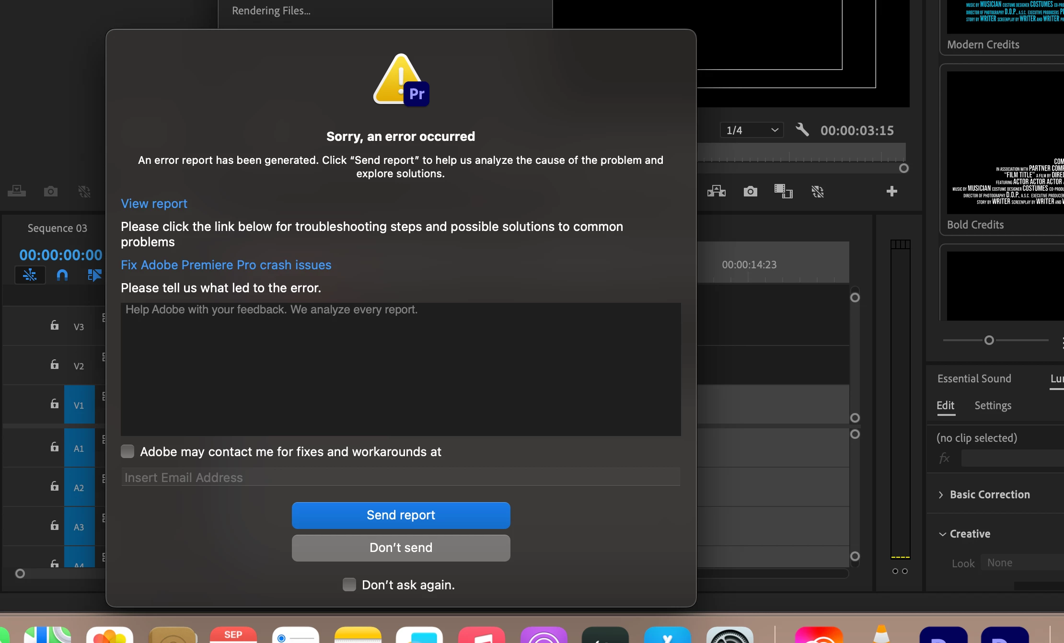Toggle Linked Selection icon in timeline
Viewport: 1064px width, 643px height.
click(94, 275)
